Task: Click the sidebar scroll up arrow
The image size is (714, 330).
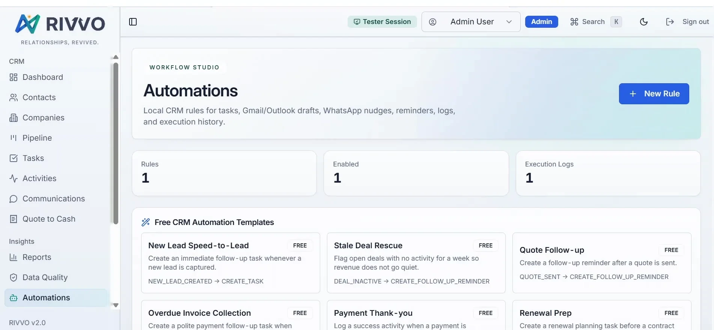Action: click(116, 57)
